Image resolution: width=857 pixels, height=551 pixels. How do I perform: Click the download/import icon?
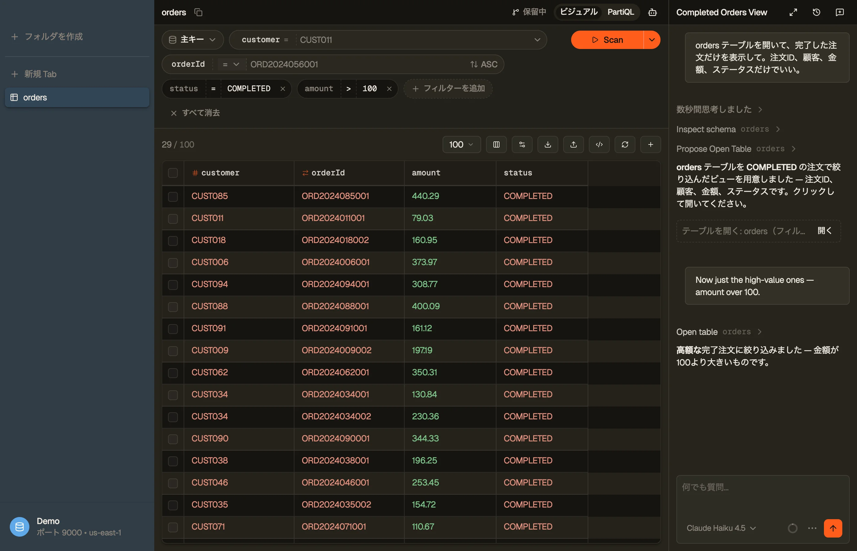pyautogui.click(x=548, y=144)
